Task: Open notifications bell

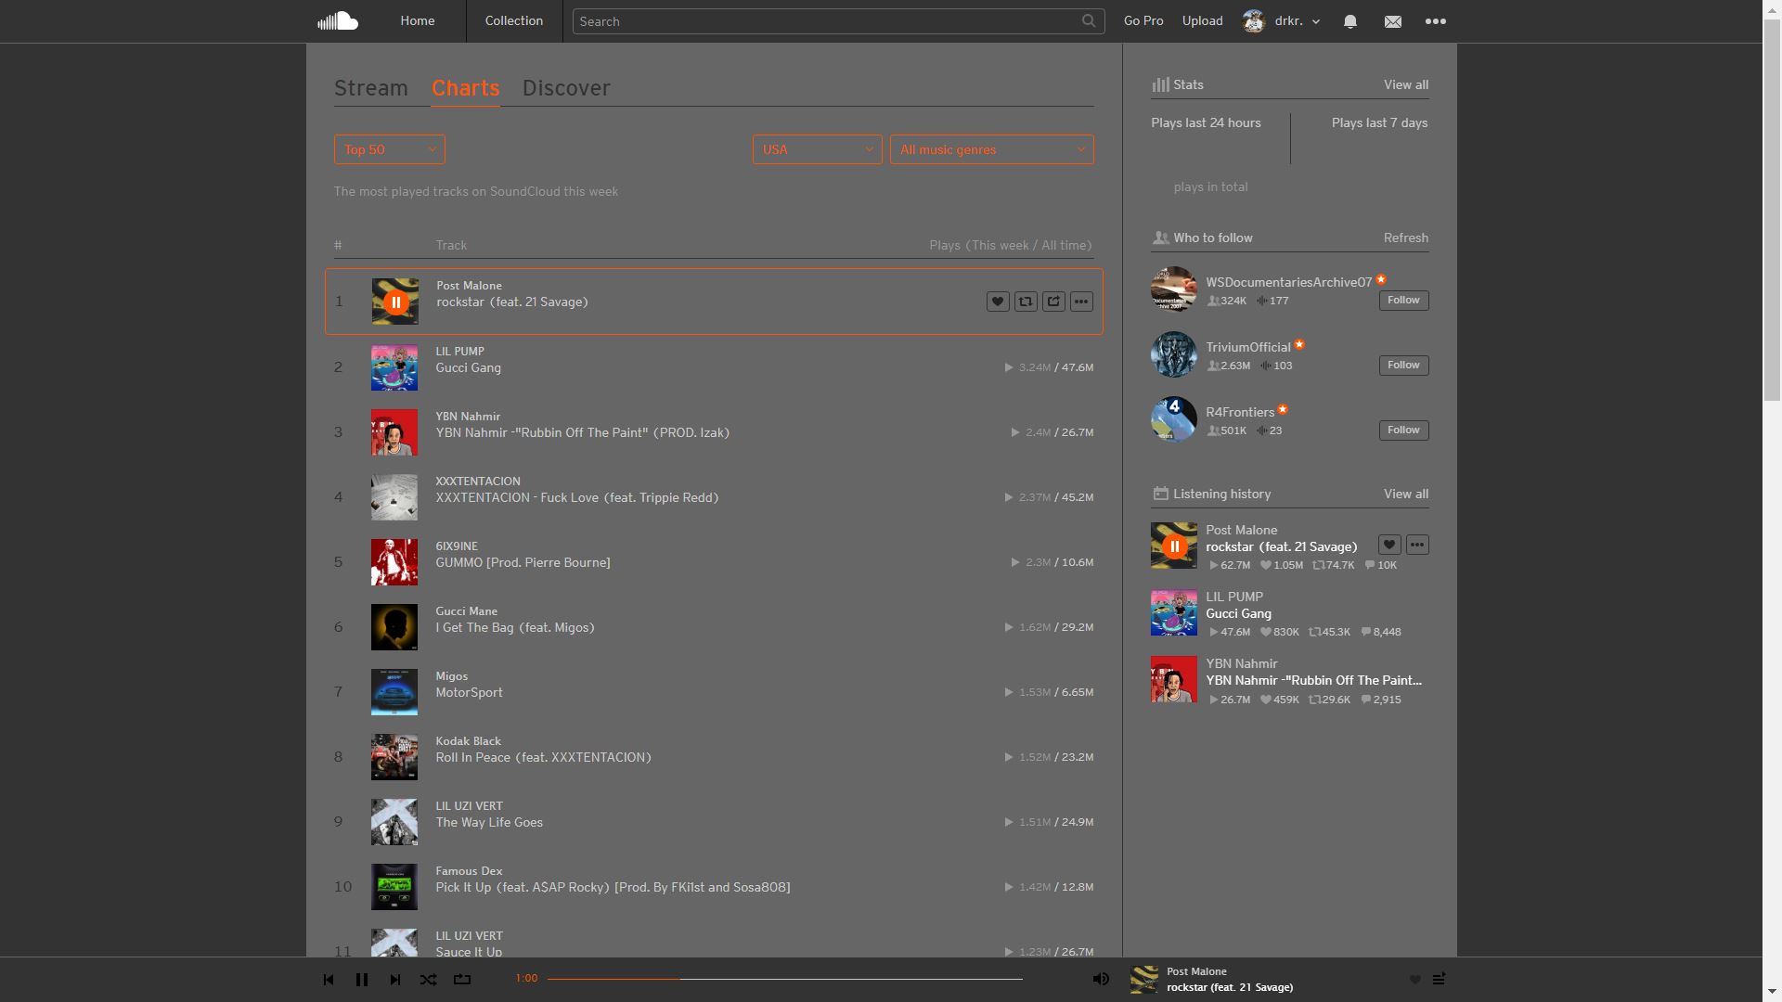Action: click(x=1350, y=20)
